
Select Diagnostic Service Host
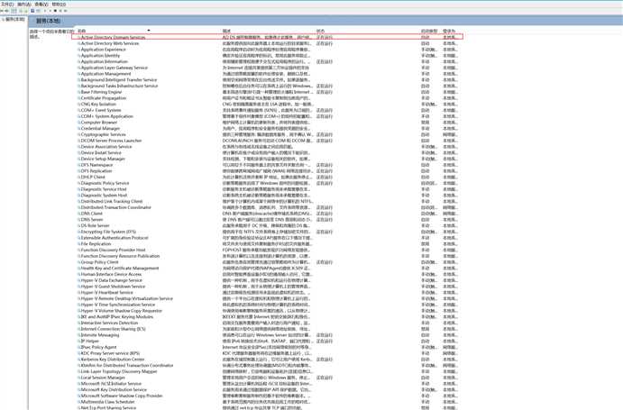click(x=104, y=189)
